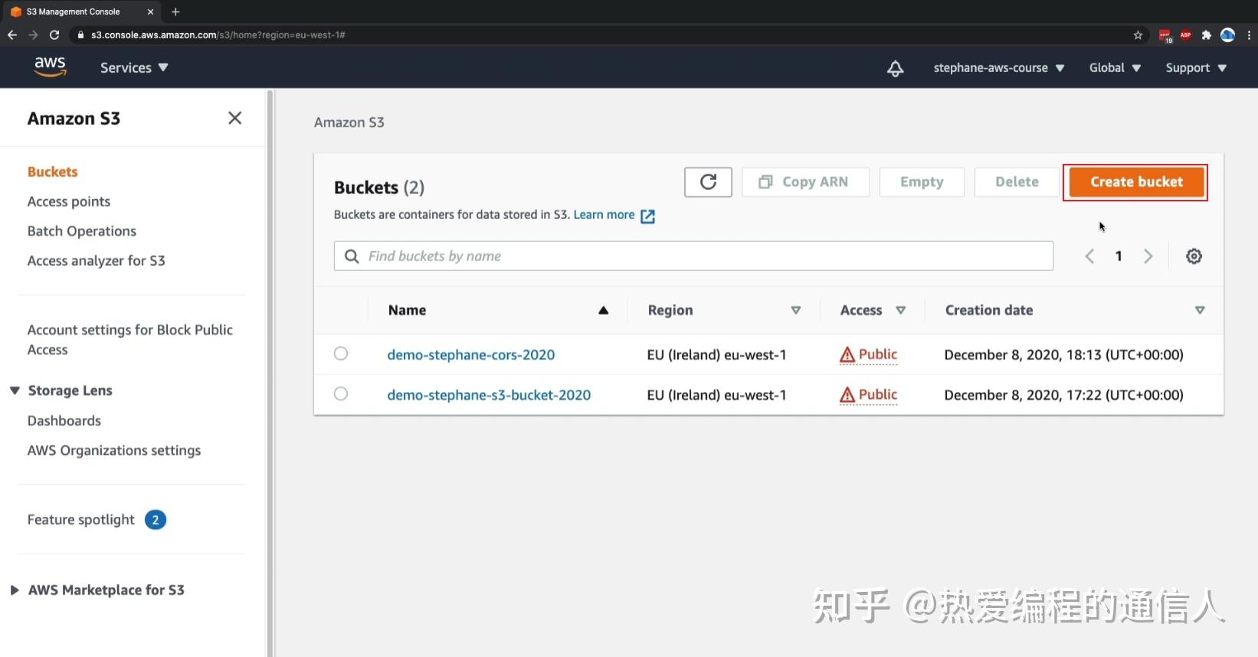Viewport: 1258px width, 657px height.
Task: Click the search magnifier icon in bucket search
Action: coord(352,257)
